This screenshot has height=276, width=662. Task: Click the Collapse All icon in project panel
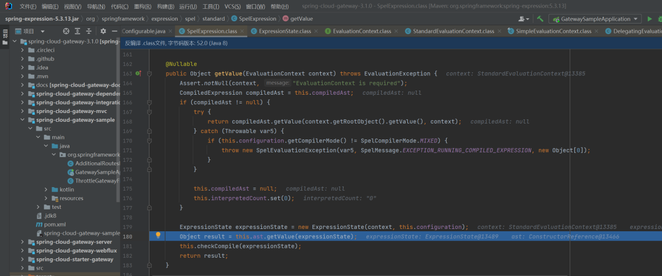pyautogui.click(x=89, y=31)
